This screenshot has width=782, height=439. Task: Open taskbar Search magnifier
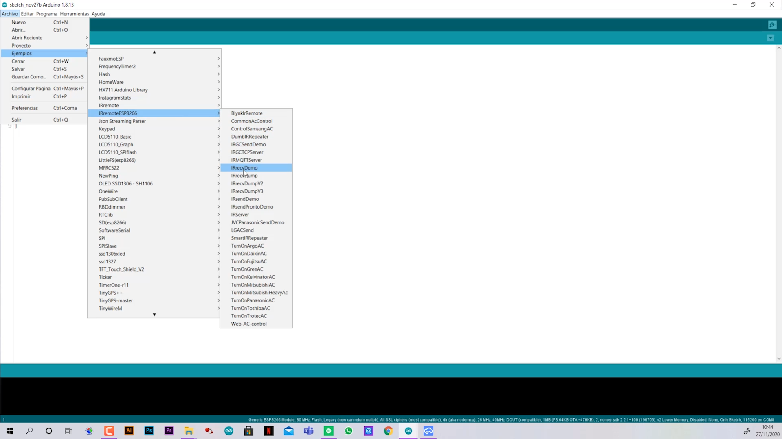(29, 431)
